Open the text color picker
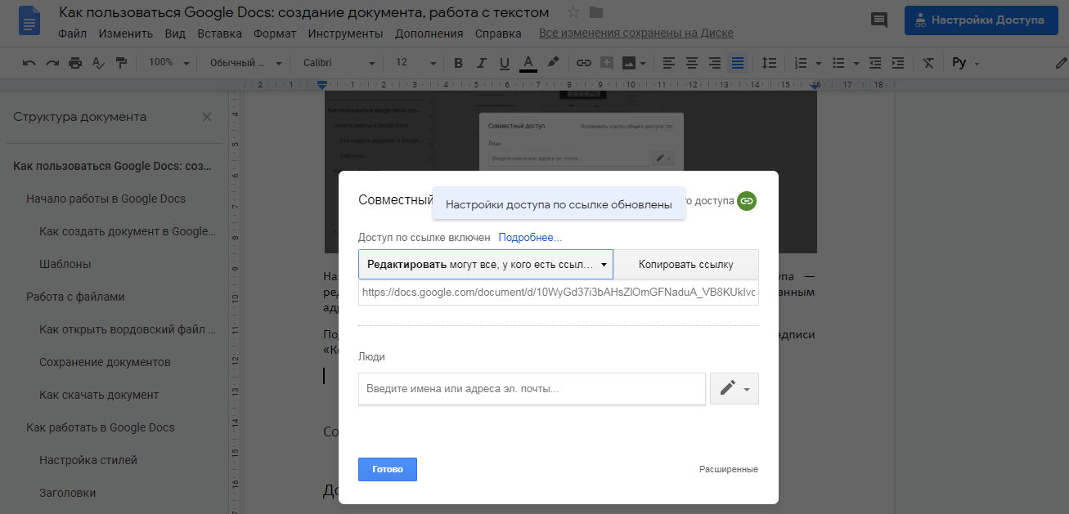 528,62
